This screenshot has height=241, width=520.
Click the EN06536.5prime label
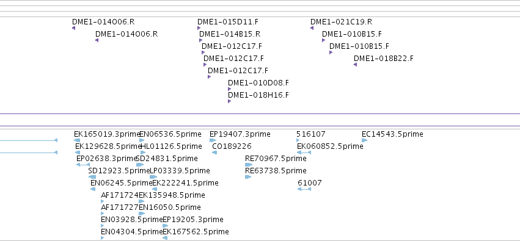pyautogui.click(x=170, y=134)
